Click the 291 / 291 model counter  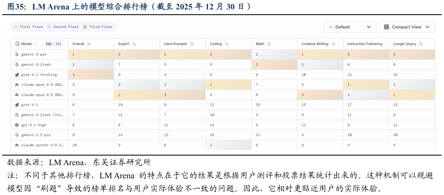coord(53,44)
